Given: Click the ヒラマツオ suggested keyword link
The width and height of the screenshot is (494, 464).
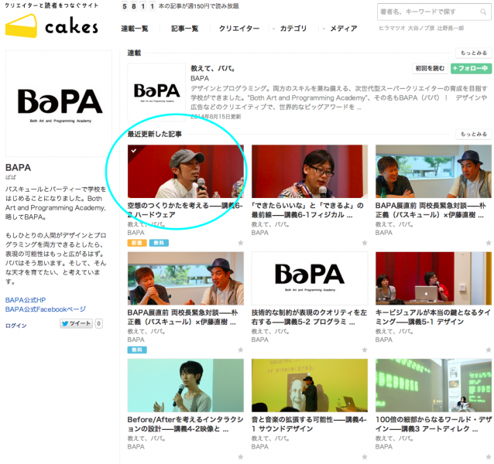Looking at the screenshot, I should tap(392, 29).
